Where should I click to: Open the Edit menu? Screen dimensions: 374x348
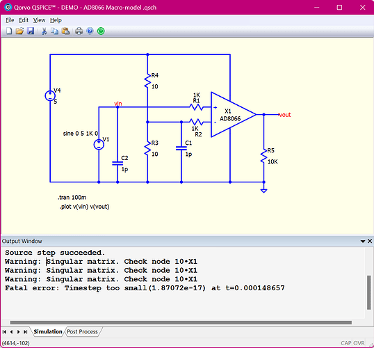[x=24, y=20]
